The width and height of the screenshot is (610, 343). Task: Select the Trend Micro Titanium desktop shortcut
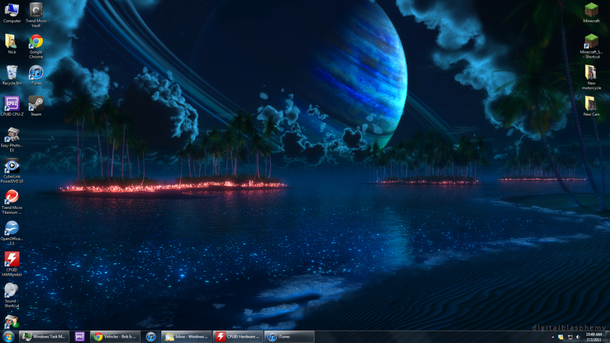pos(12,202)
